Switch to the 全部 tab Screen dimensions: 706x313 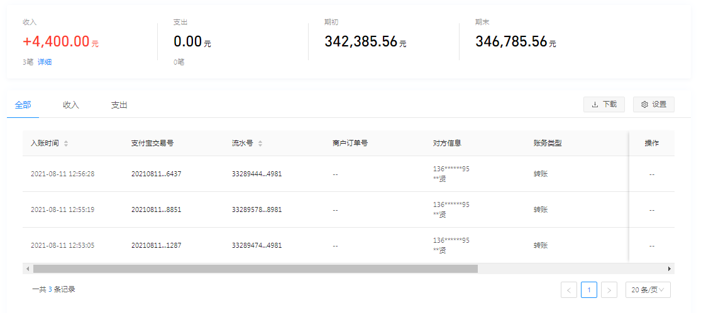[x=23, y=105]
